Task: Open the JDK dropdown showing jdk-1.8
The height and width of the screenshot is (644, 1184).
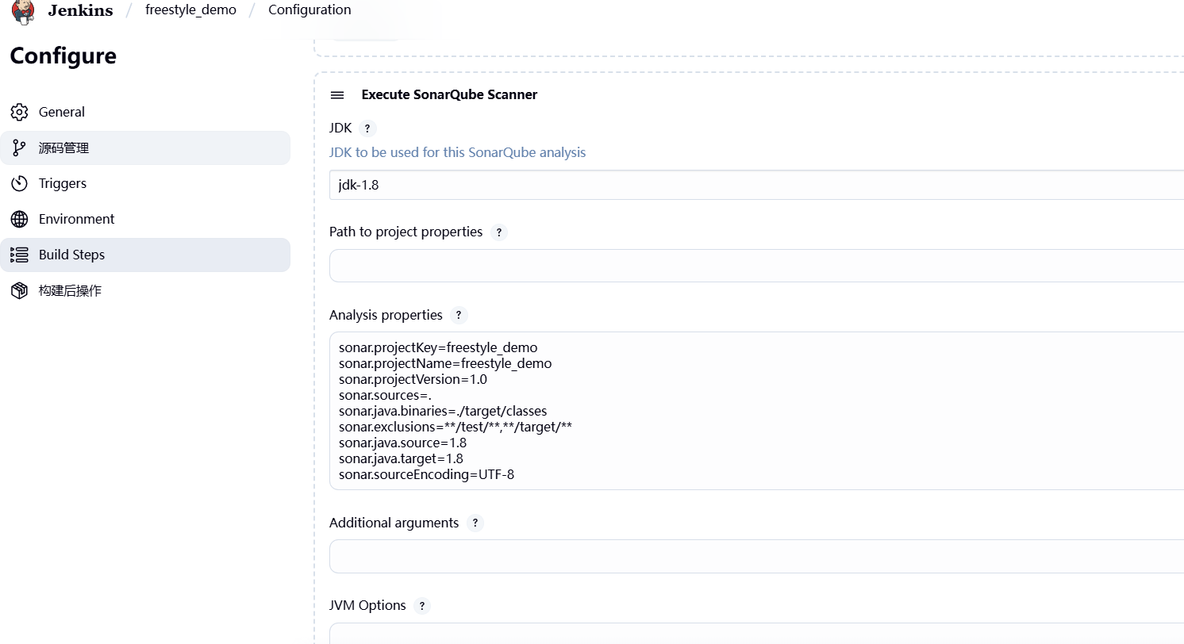Action: click(x=755, y=185)
